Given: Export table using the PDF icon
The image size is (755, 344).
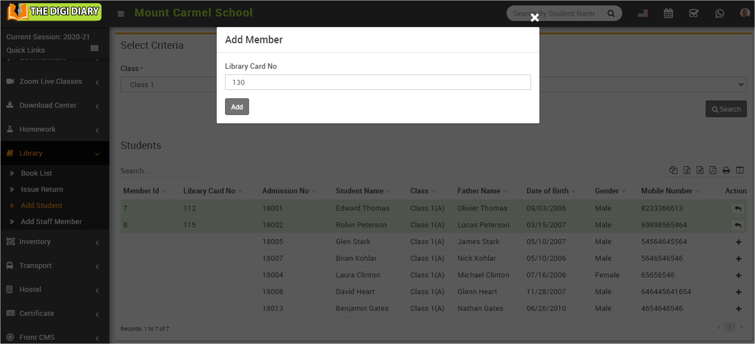Looking at the screenshot, I should (713, 170).
